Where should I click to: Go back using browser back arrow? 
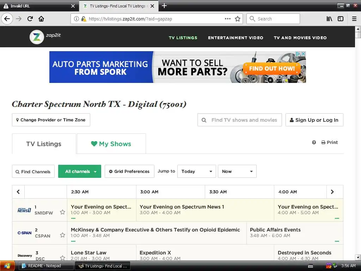[7, 19]
